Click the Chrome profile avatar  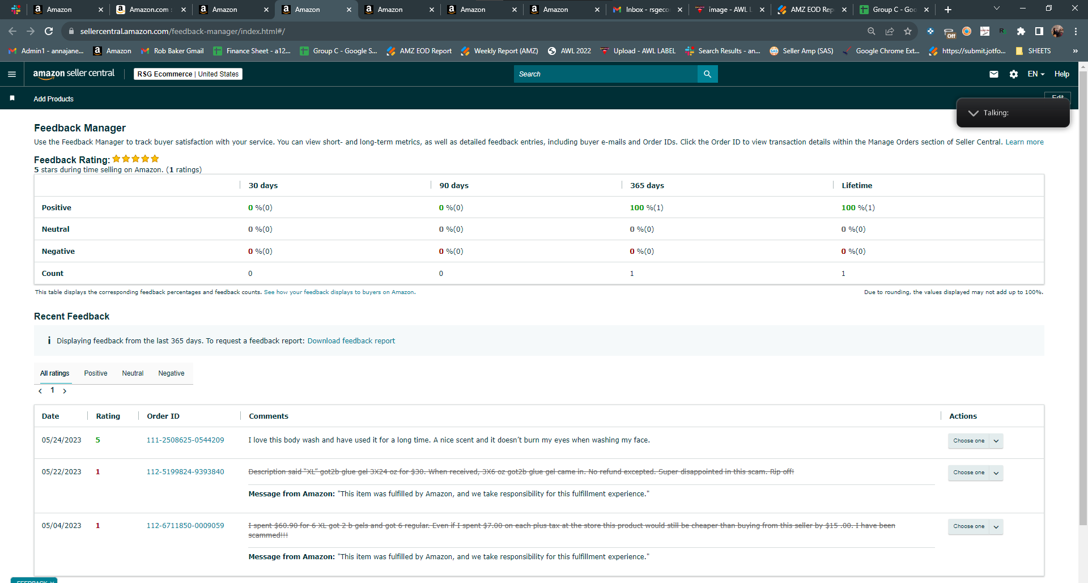tap(1057, 32)
